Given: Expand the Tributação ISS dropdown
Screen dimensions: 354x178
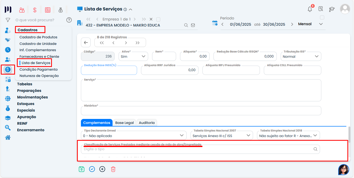Looking at the screenshot, I should point(301,56).
